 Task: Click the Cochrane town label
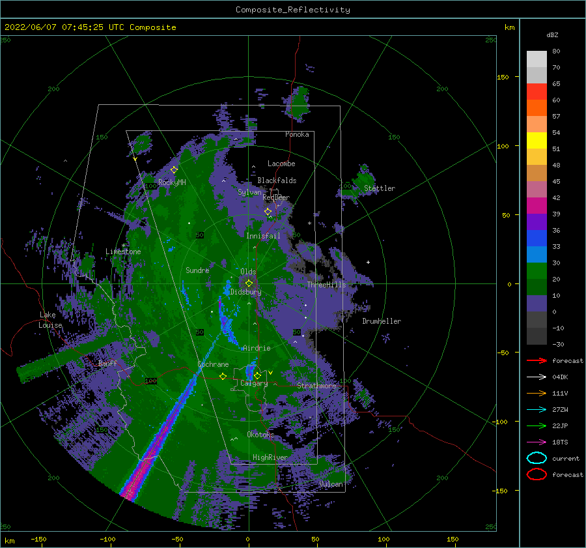(213, 364)
